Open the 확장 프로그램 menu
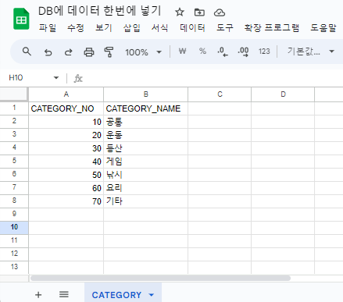This screenshot has height=302, width=343. click(272, 27)
